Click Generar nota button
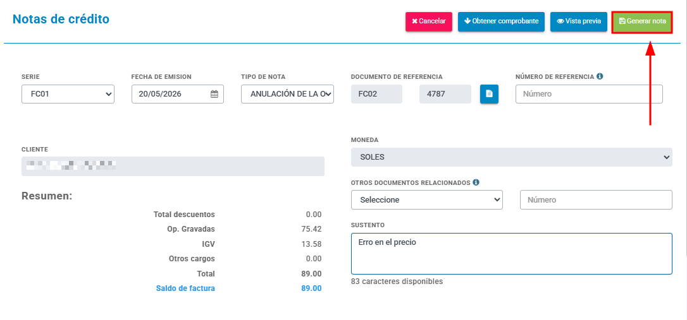 click(x=642, y=21)
